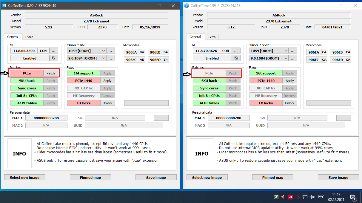Open the taskbar clock showing 11:47
Image resolution: width=362 pixels, height=203 pixels.
(336, 197)
